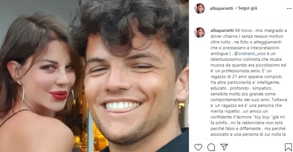This screenshot has width=293, height=152.
Task: Share the post with paper plane icon
Action: 224,147
